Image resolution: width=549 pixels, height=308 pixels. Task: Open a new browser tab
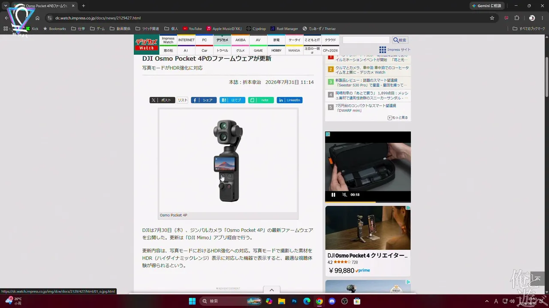(x=83, y=6)
